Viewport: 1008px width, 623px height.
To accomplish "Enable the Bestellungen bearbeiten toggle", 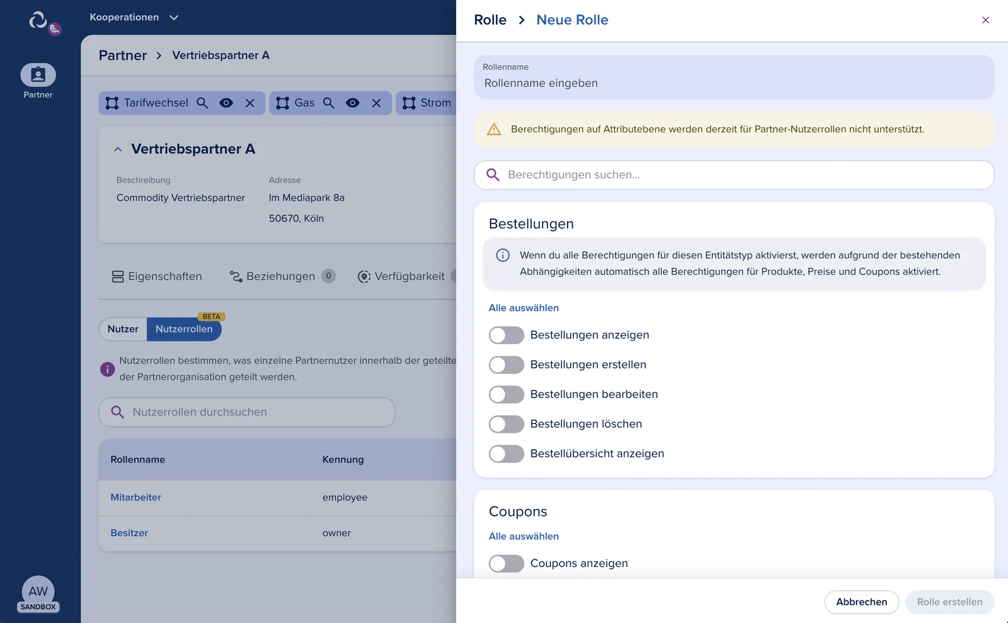I will point(507,394).
